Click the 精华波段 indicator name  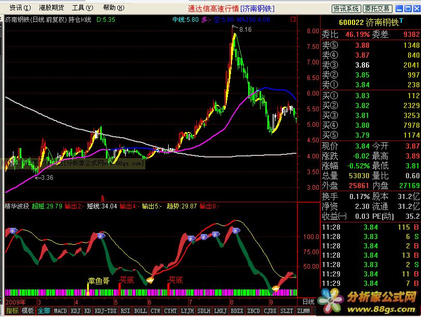tap(17, 206)
